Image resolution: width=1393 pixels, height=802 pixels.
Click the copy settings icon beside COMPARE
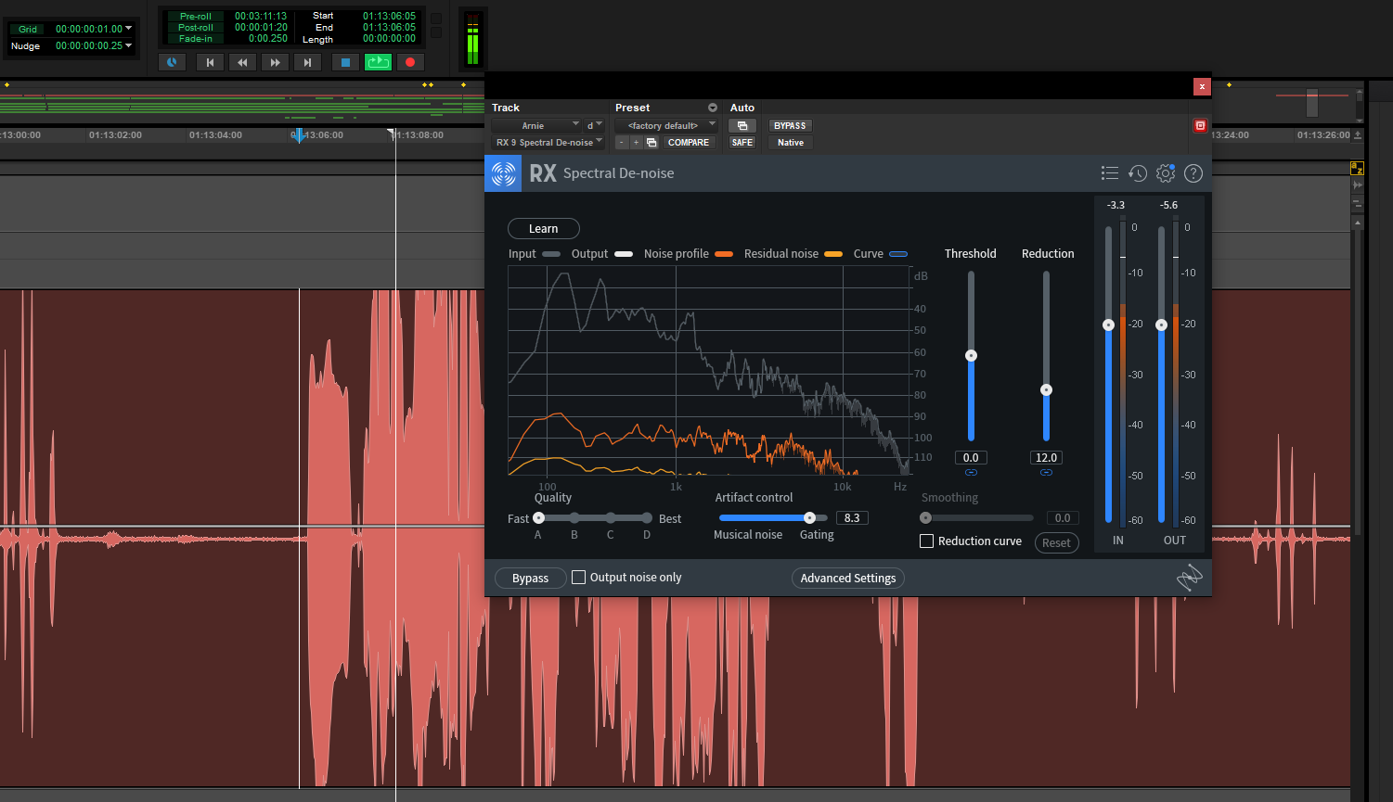(x=651, y=142)
